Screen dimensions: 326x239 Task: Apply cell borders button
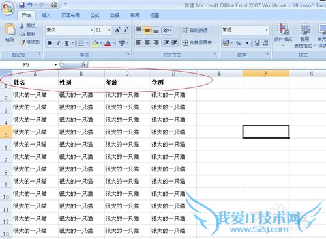tap(81, 43)
